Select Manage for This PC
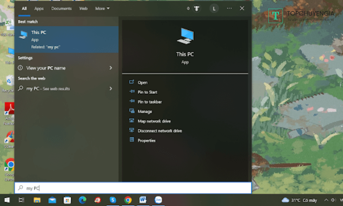343x206 pixels. coord(144,111)
